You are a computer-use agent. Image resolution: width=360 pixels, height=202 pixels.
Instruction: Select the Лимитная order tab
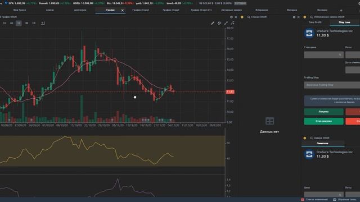(322, 144)
